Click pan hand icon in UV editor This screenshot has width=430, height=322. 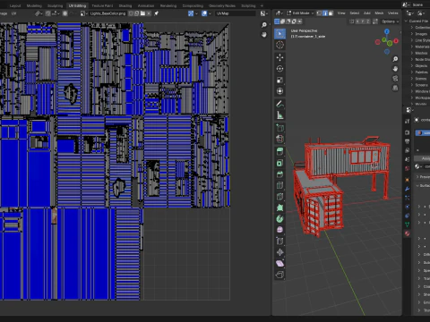(264, 35)
